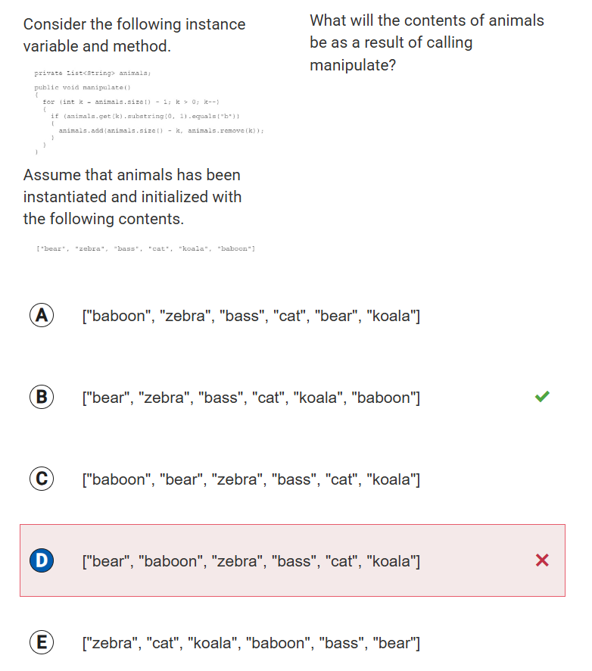This screenshot has height=671, width=592.
Task: Select answer choice E circle
Action: coord(42,643)
